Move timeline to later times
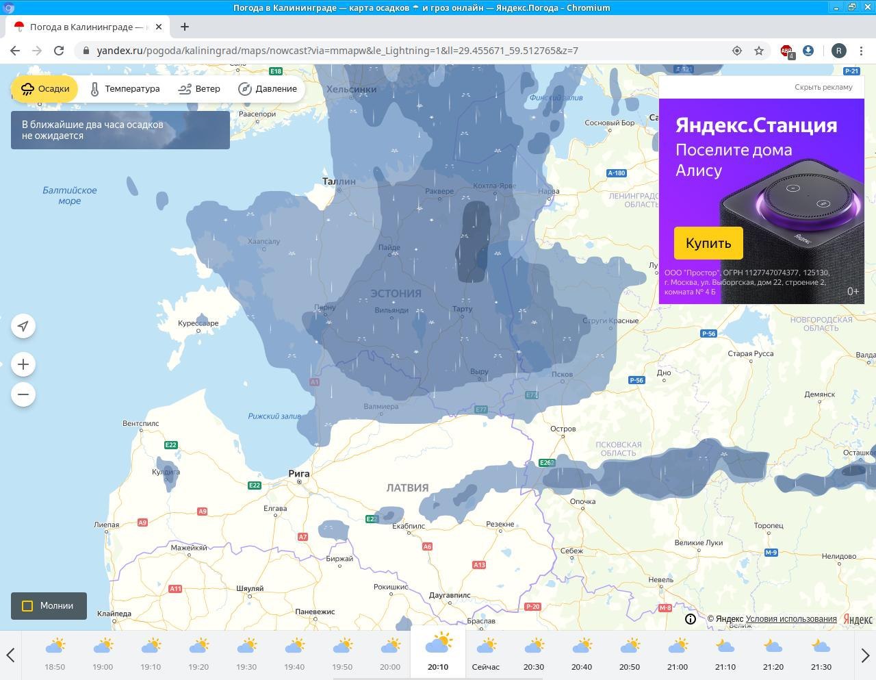The image size is (876, 680). click(865, 655)
